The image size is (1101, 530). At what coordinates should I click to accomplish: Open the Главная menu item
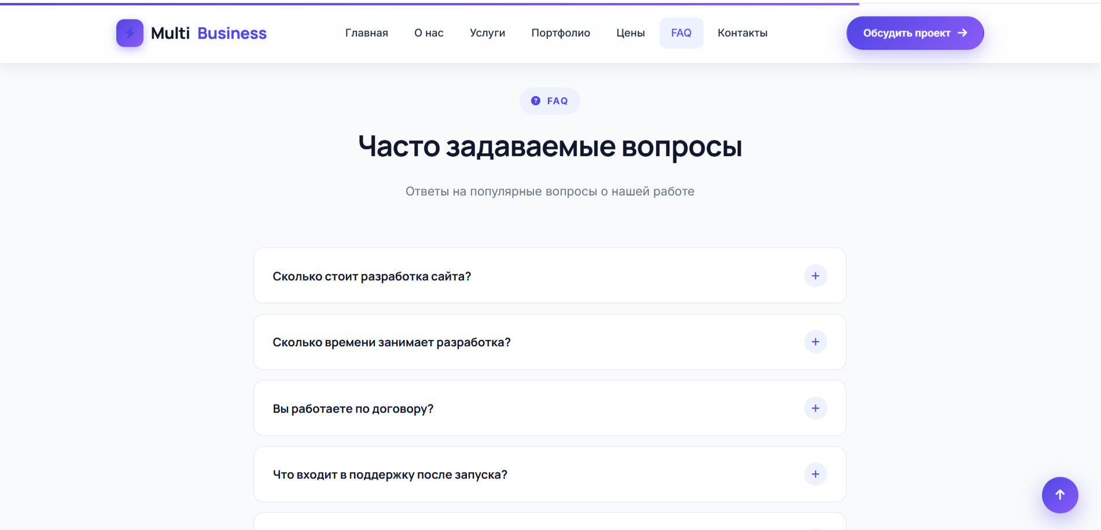point(367,33)
